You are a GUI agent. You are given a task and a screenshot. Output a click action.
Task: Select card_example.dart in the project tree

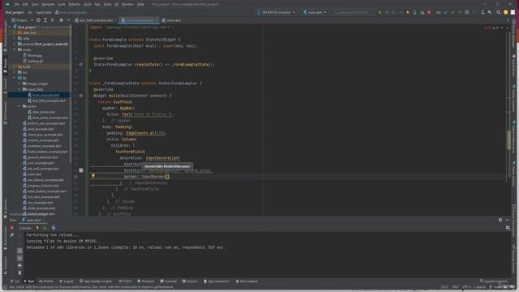tap(38, 129)
